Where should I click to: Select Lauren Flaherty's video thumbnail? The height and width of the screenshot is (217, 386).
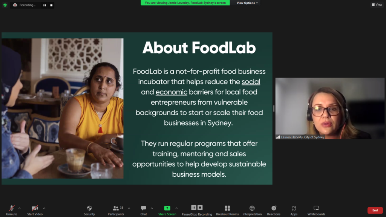pyautogui.click(x=329, y=108)
